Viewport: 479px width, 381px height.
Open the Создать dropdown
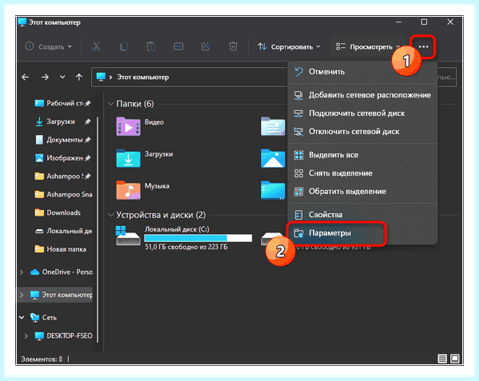pos(49,47)
